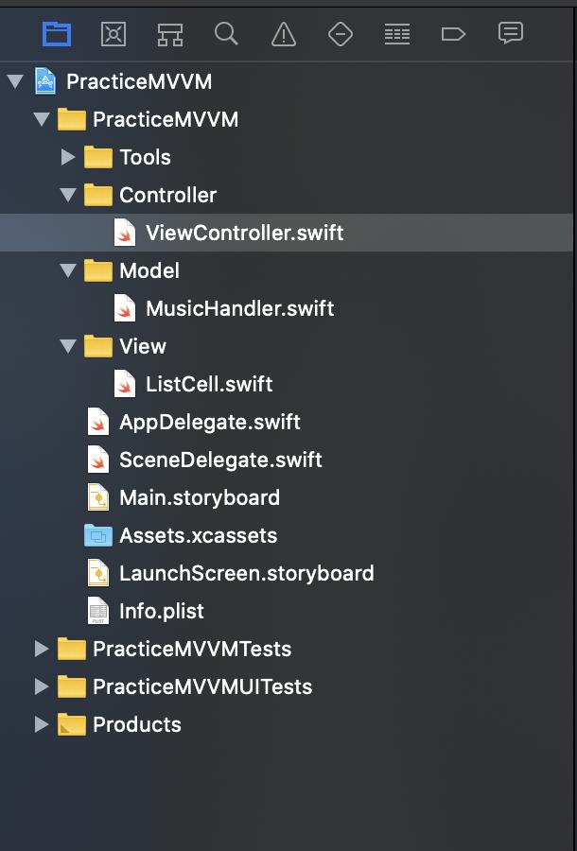The width and height of the screenshot is (577, 851).
Task: Open the Report navigator speech-bubble icon
Action: click(x=511, y=34)
